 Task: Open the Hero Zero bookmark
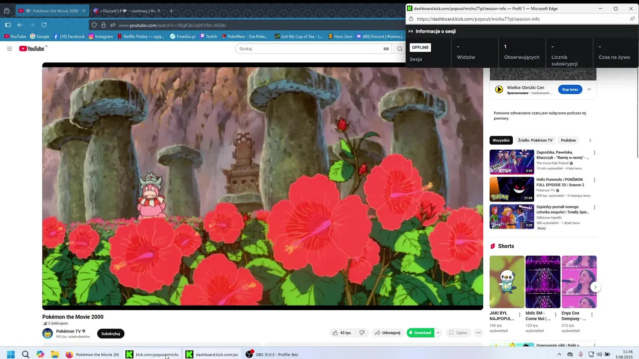tap(340, 36)
